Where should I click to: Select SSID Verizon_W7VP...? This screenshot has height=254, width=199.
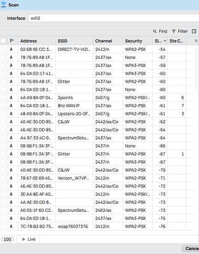73,178
